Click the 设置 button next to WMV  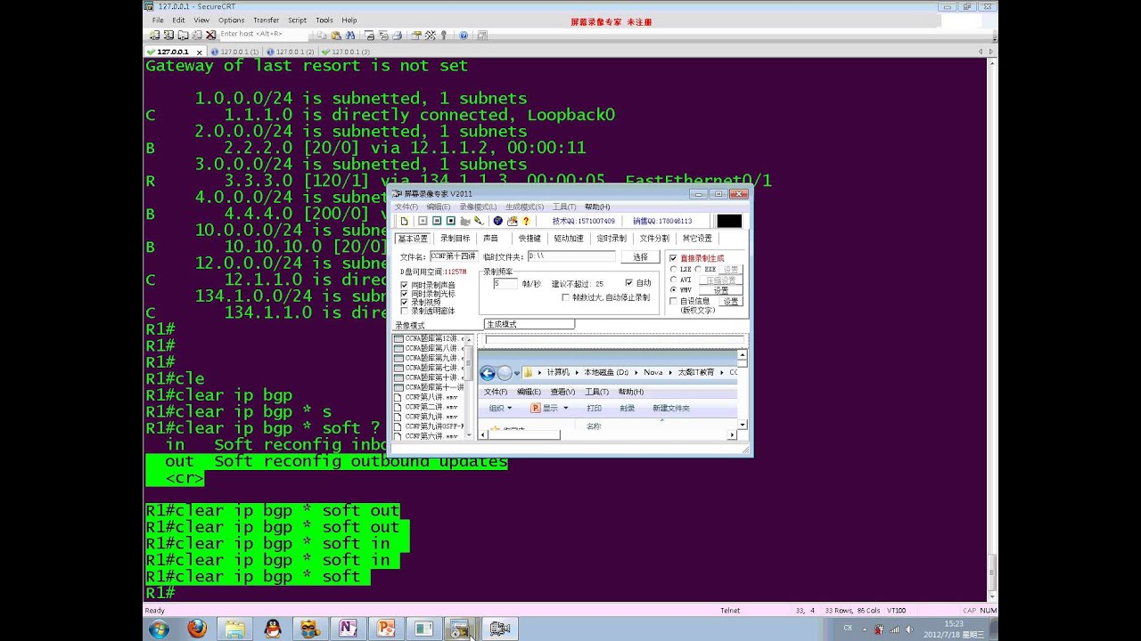pos(720,290)
